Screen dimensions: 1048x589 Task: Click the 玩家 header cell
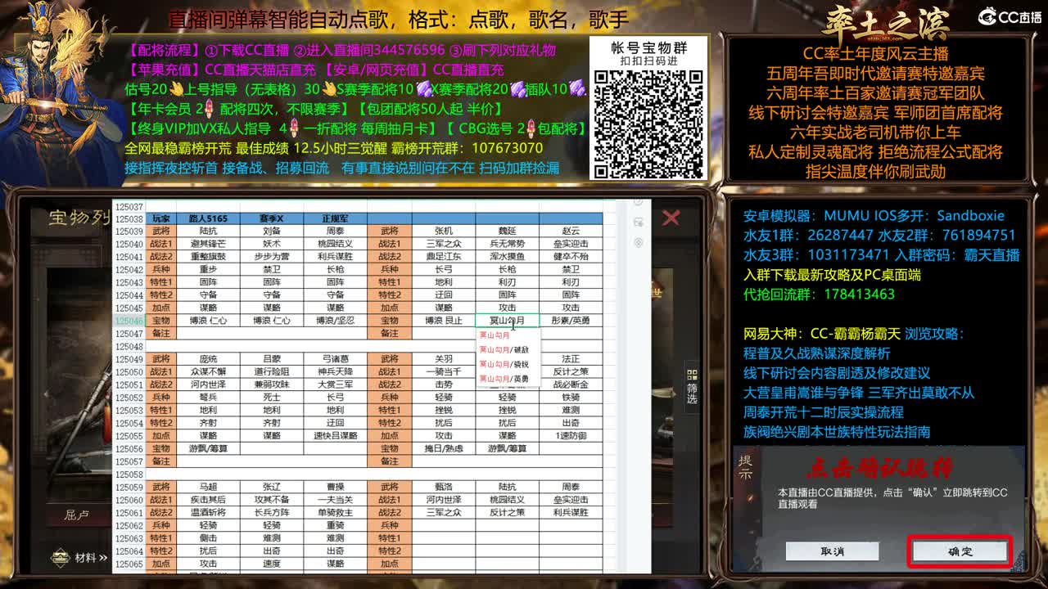[160, 218]
